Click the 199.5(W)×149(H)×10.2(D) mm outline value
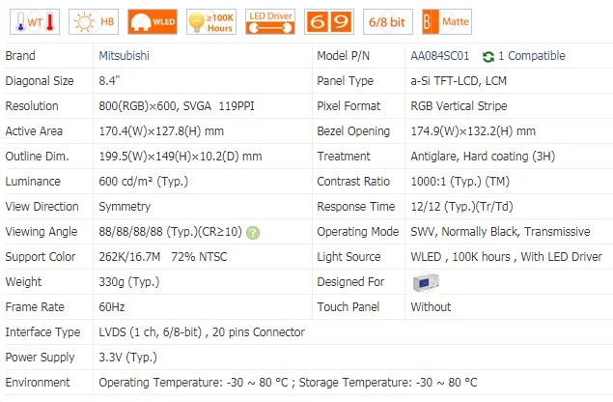Image resolution: width=613 pixels, height=402 pixels. pos(181,157)
